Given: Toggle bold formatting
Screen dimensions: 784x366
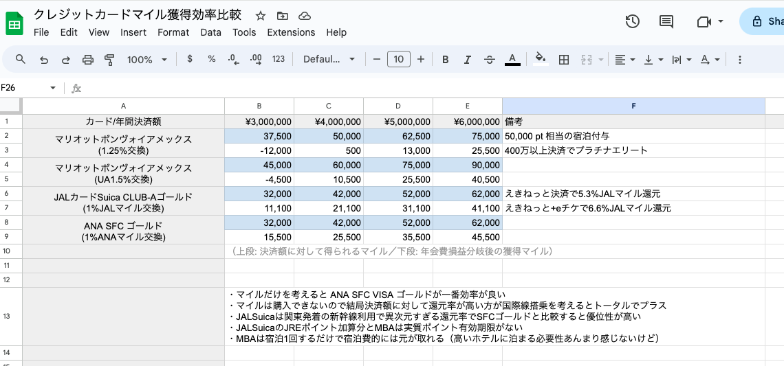Looking at the screenshot, I should click(445, 60).
